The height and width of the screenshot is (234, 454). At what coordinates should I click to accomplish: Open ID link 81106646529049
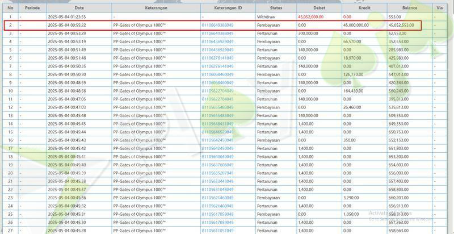[x=217, y=132]
